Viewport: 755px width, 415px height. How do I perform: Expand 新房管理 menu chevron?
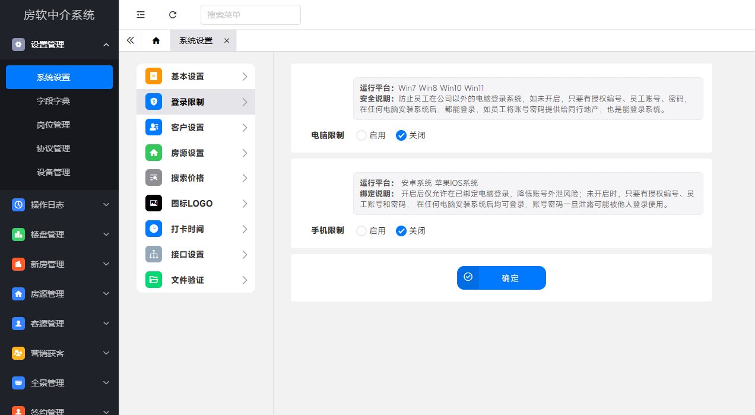(106, 264)
